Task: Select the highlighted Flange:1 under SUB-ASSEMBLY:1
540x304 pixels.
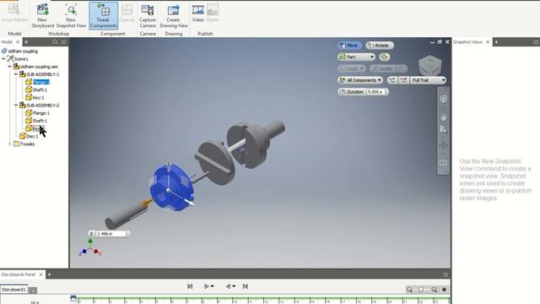Action: (41, 82)
